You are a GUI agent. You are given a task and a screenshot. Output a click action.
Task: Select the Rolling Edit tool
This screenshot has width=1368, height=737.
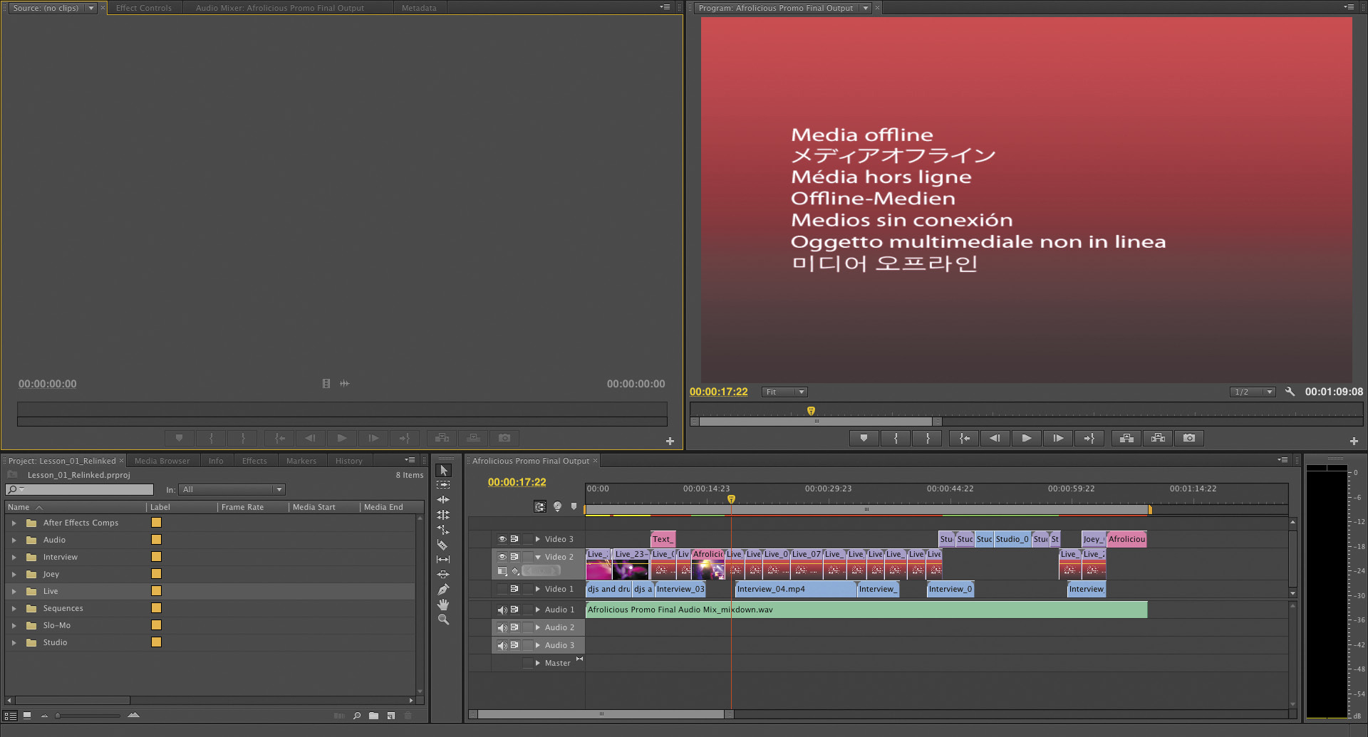(443, 515)
